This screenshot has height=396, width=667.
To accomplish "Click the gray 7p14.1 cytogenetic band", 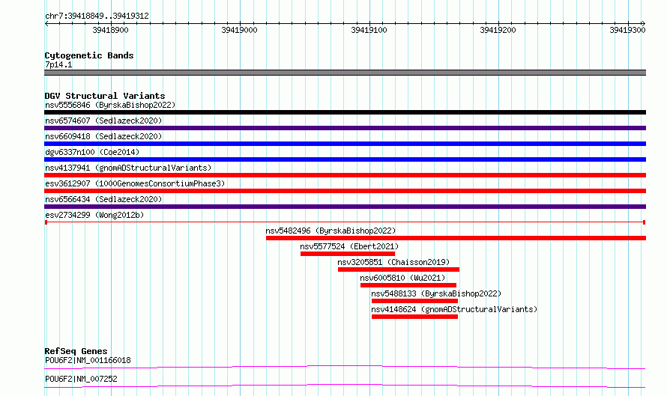I will point(345,73).
